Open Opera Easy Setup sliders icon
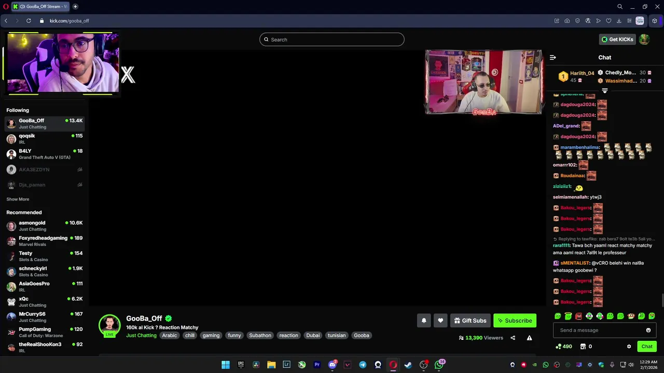 629,21
